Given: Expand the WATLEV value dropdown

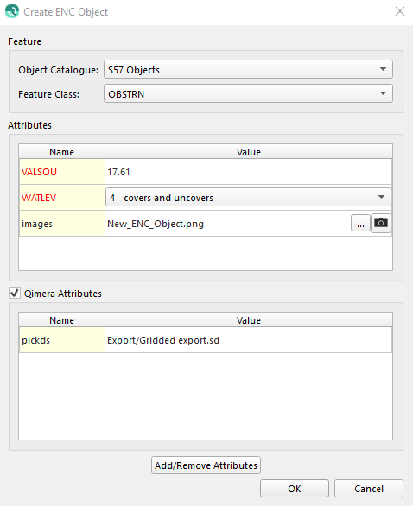Looking at the screenshot, I should click(x=248, y=197).
